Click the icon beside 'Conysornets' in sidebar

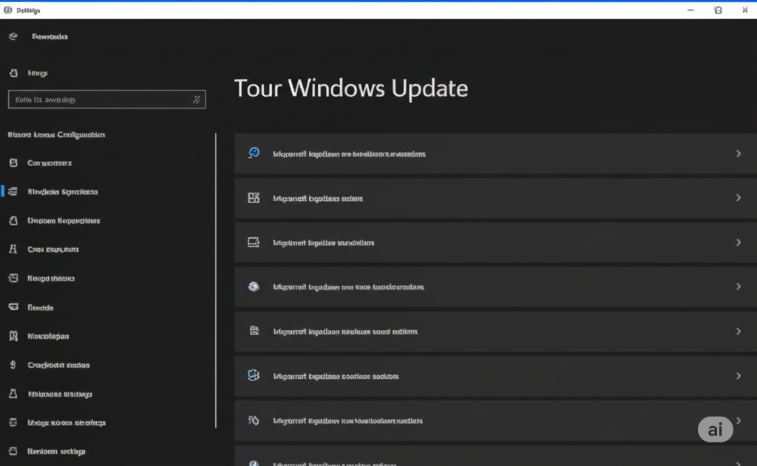13,163
